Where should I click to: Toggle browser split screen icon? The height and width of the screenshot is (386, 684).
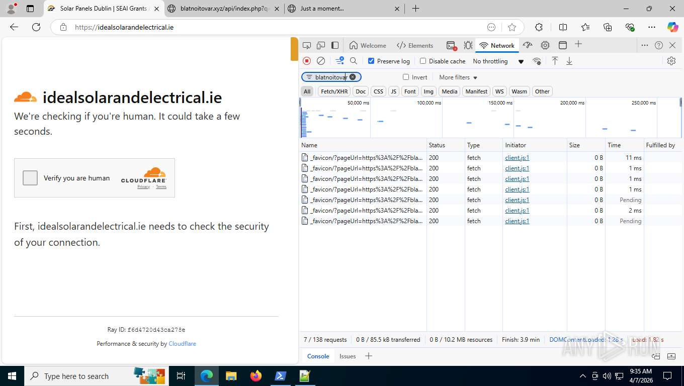point(563,27)
